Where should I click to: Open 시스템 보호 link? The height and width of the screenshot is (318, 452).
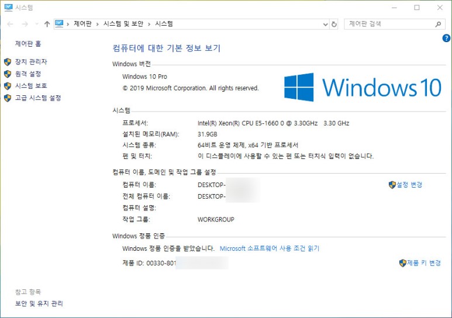[31, 85]
